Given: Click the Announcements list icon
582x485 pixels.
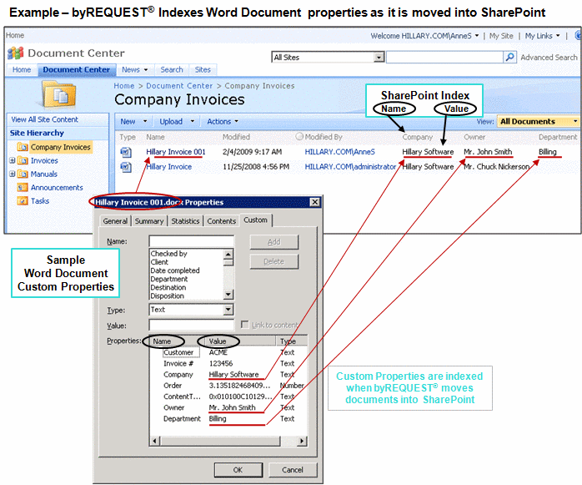Looking at the screenshot, I should 23,187.
